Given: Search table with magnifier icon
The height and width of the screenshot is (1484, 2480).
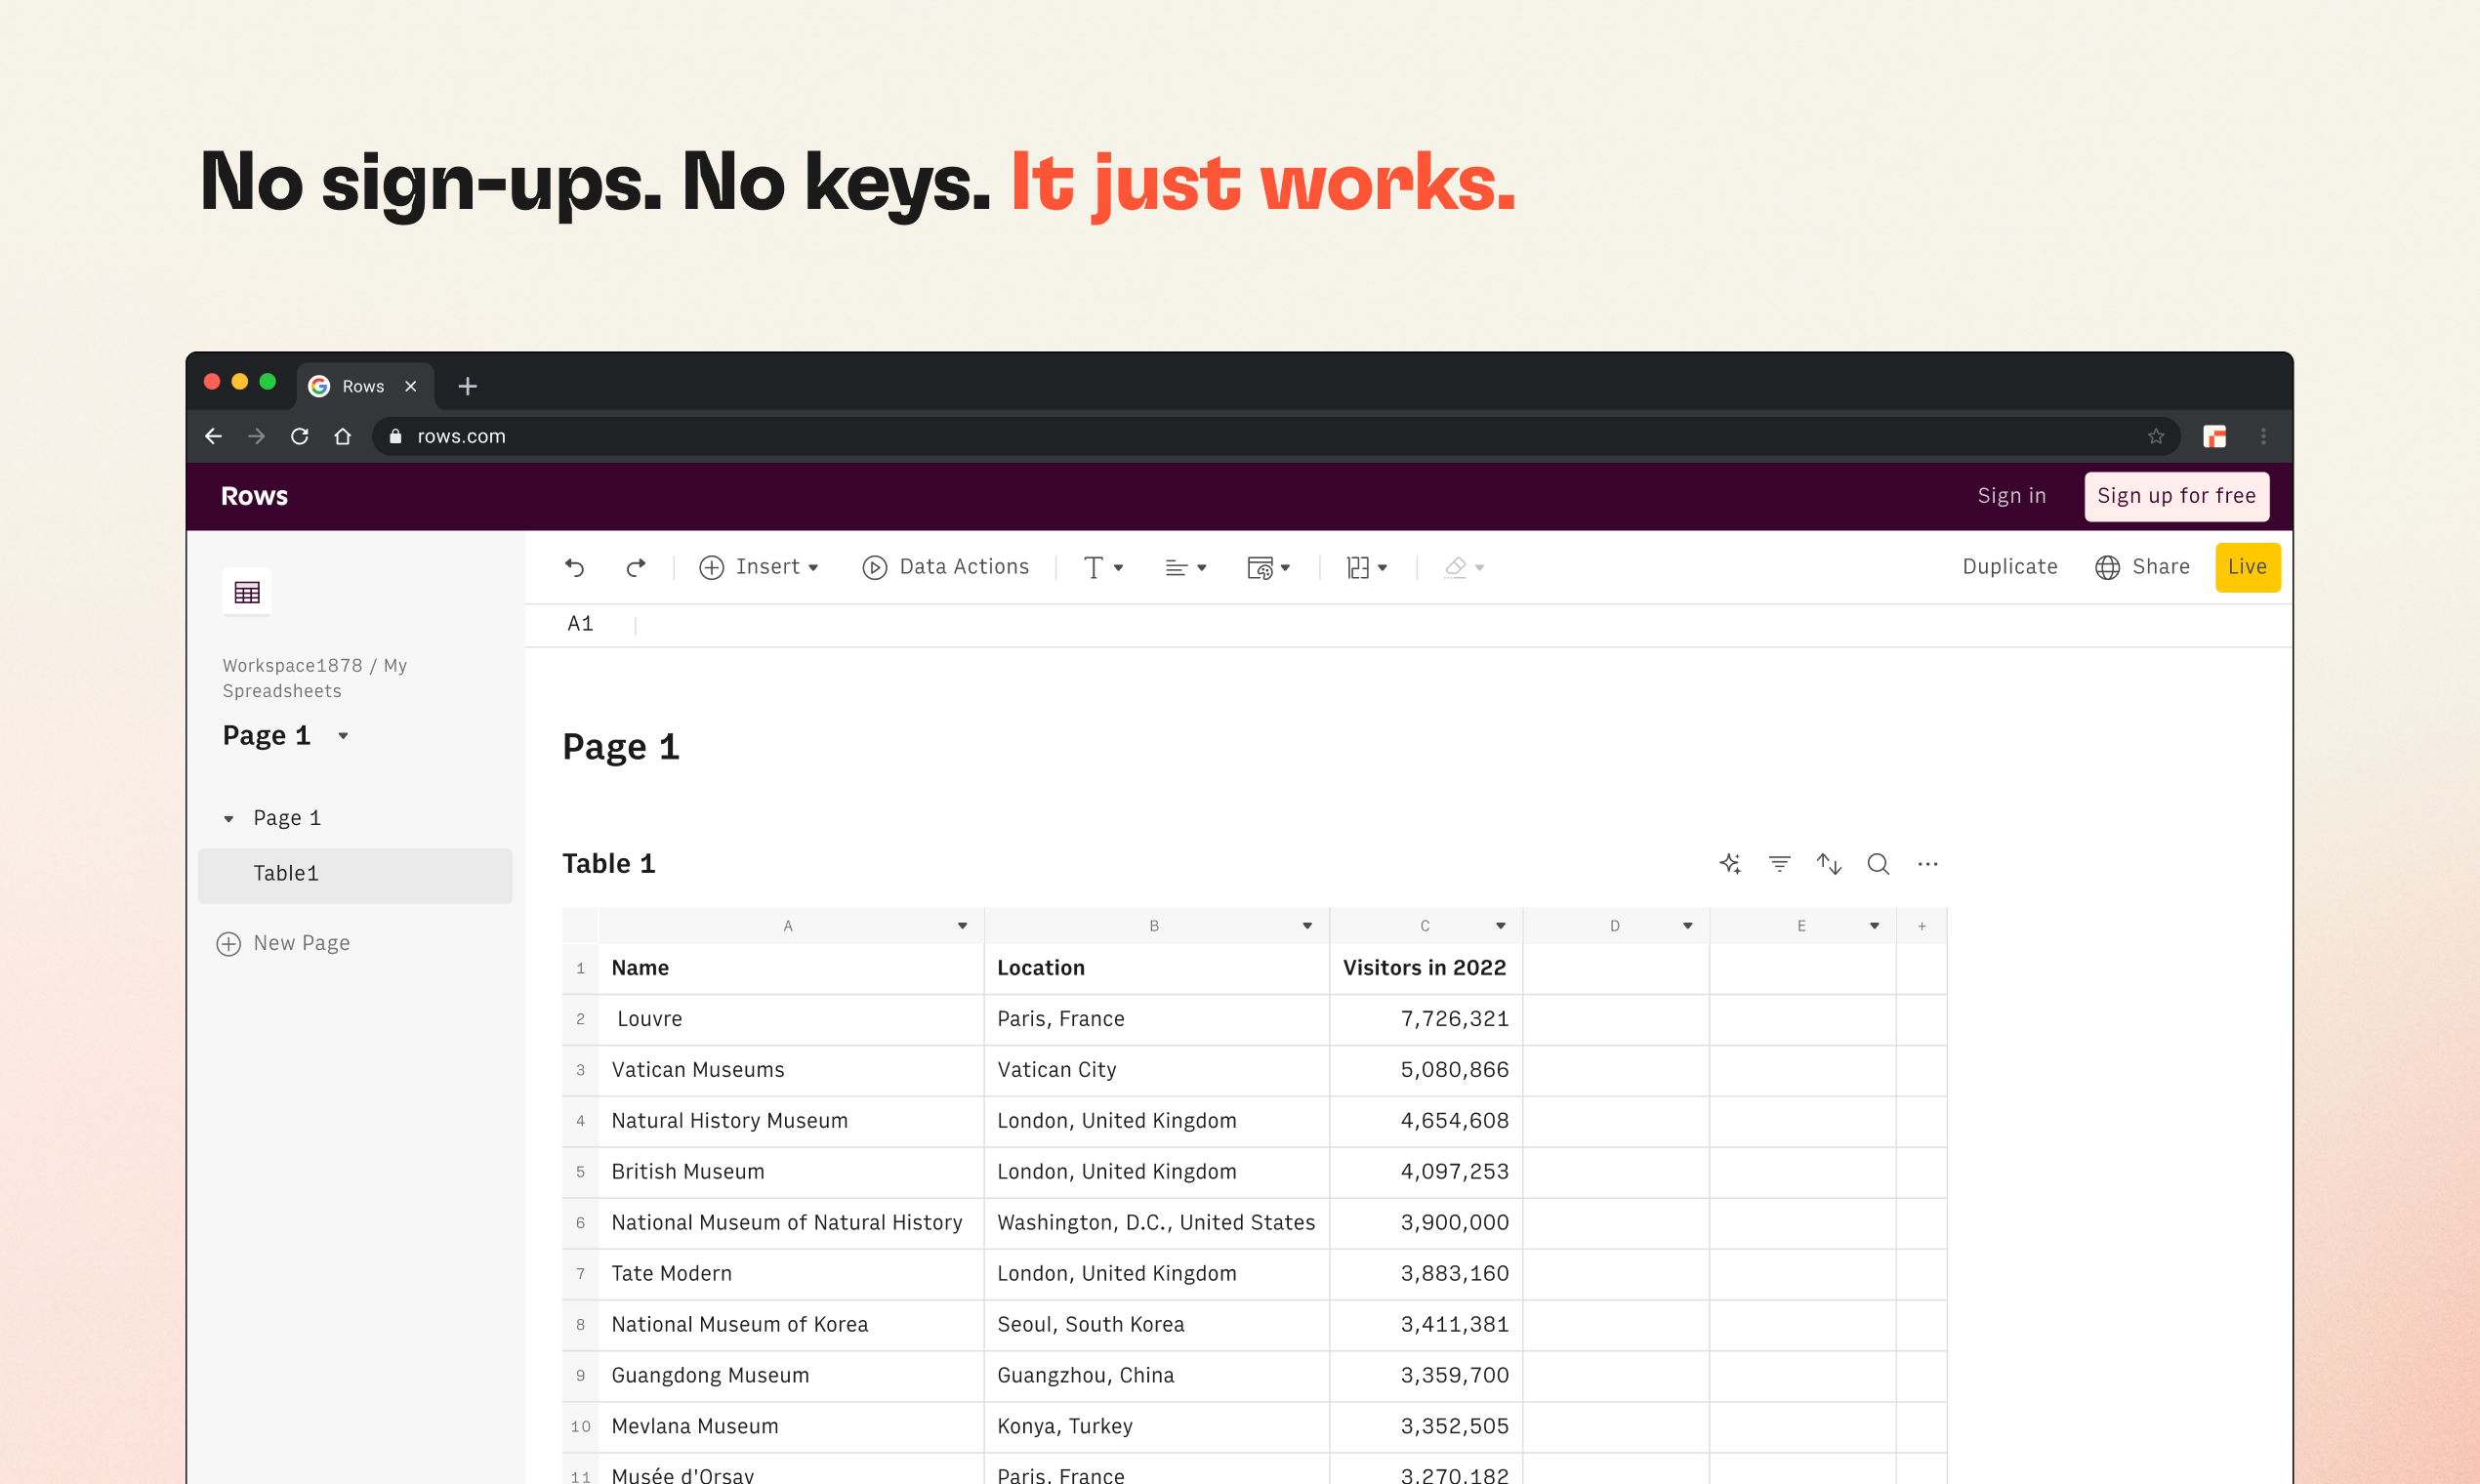Looking at the screenshot, I should [x=1878, y=864].
